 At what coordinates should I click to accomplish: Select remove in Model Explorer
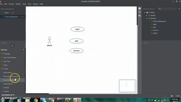pyautogui.click(x=156, y=30)
